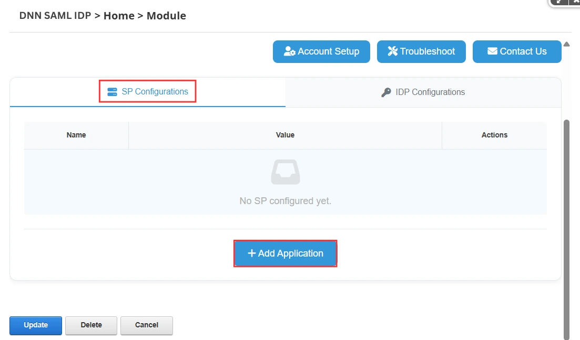This screenshot has height=340, width=580.
Task: Click the Troubleshoot wrench icon
Action: [392, 51]
